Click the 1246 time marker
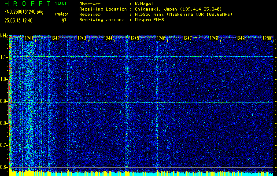 tap(161, 38)
